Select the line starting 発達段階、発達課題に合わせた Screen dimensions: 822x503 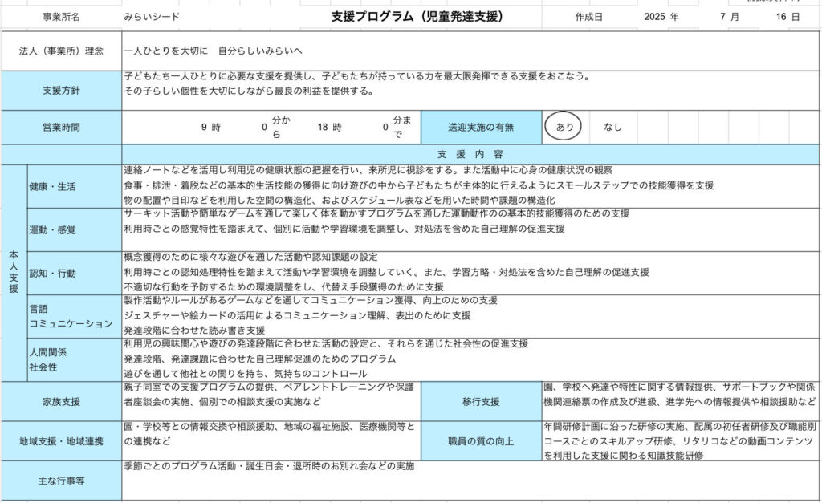click(x=259, y=359)
